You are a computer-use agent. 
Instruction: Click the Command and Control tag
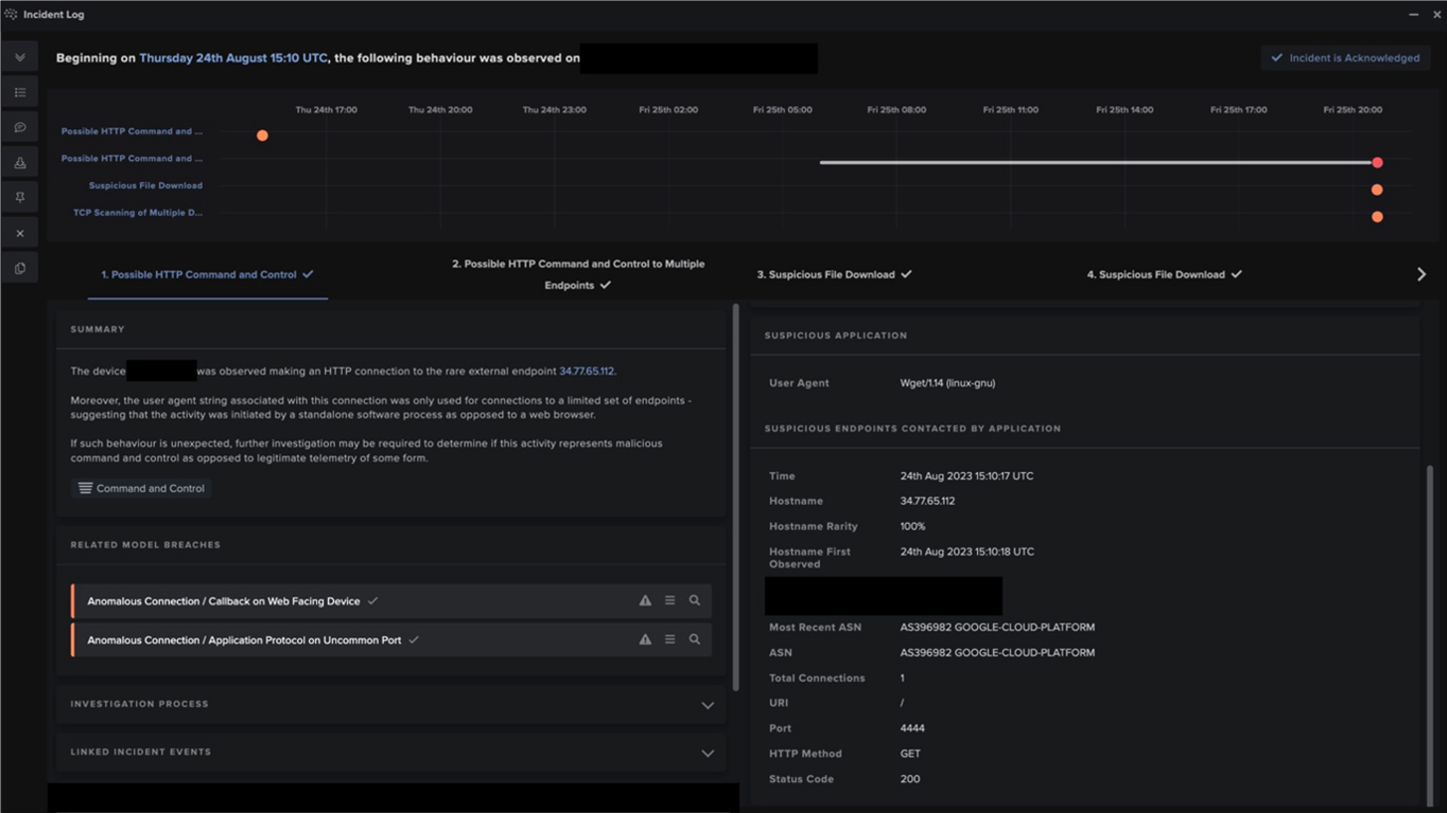pyautogui.click(x=139, y=488)
